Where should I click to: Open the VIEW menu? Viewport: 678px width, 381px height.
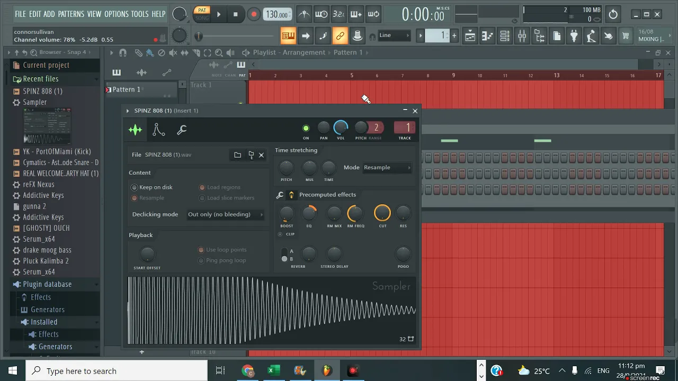pyautogui.click(x=94, y=14)
